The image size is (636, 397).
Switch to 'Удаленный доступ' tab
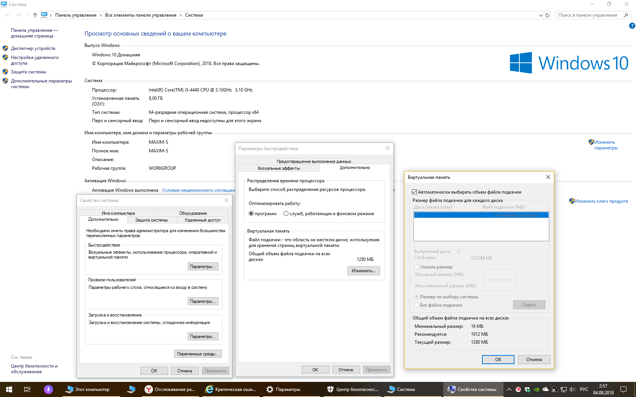click(203, 220)
